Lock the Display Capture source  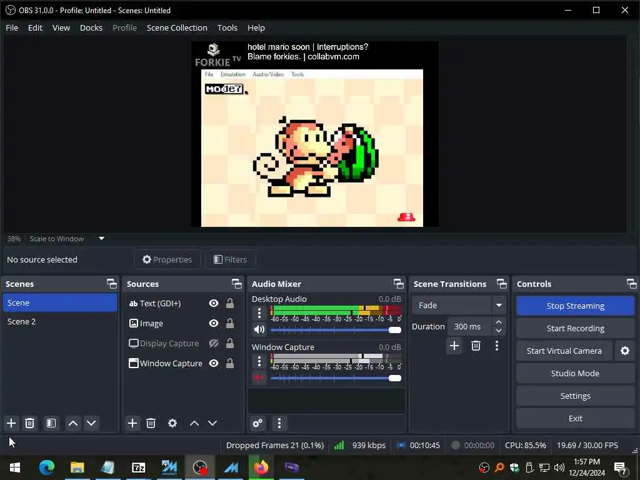[230, 343]
